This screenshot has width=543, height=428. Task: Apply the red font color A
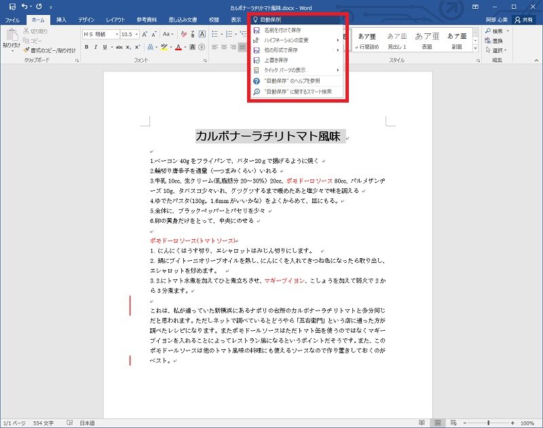(x=179, y=47)
